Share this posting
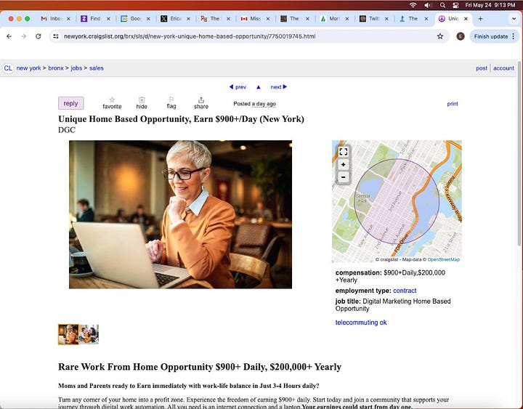 201,103
